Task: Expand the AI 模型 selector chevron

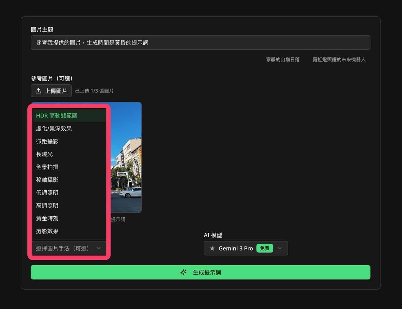Action: pyautogui.click(x=280, y=248)
